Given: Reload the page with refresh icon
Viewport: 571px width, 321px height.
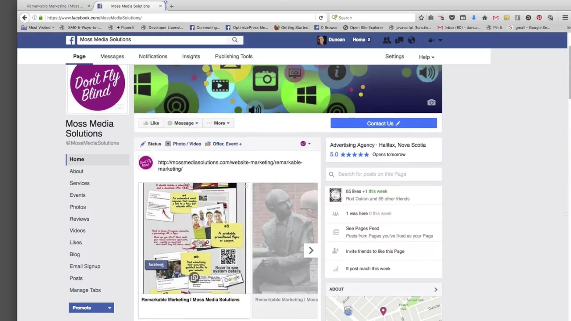Looking at the screenshot, I should [x=321, y=18].
